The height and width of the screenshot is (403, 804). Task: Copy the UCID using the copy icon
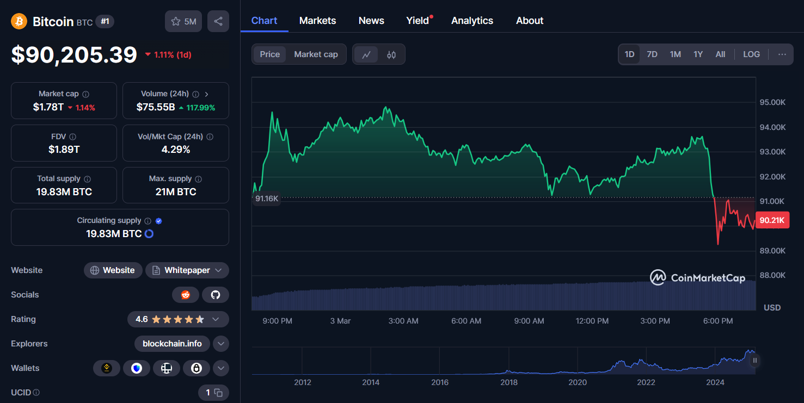218,392
